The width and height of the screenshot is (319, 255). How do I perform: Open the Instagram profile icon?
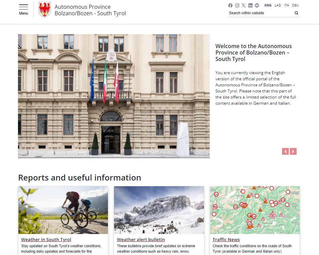pos(237,5)
